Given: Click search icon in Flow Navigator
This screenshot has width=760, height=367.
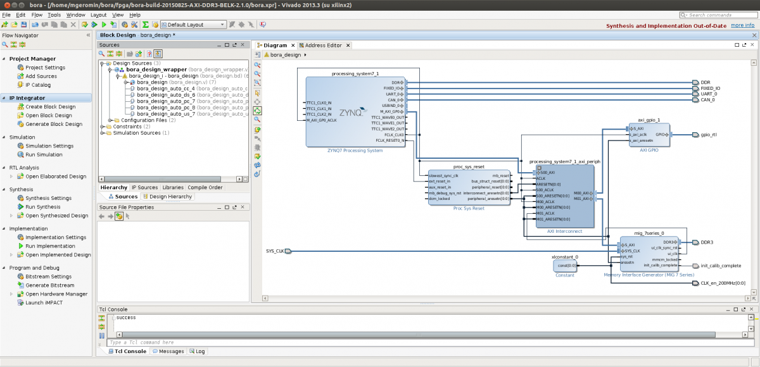Looking at the screenshot, I should point(5,44).
